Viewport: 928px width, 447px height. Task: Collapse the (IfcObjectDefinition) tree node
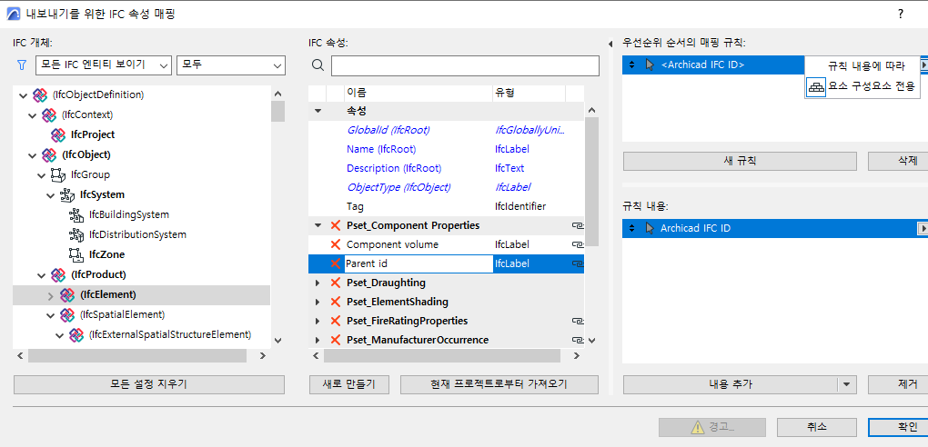24,94
